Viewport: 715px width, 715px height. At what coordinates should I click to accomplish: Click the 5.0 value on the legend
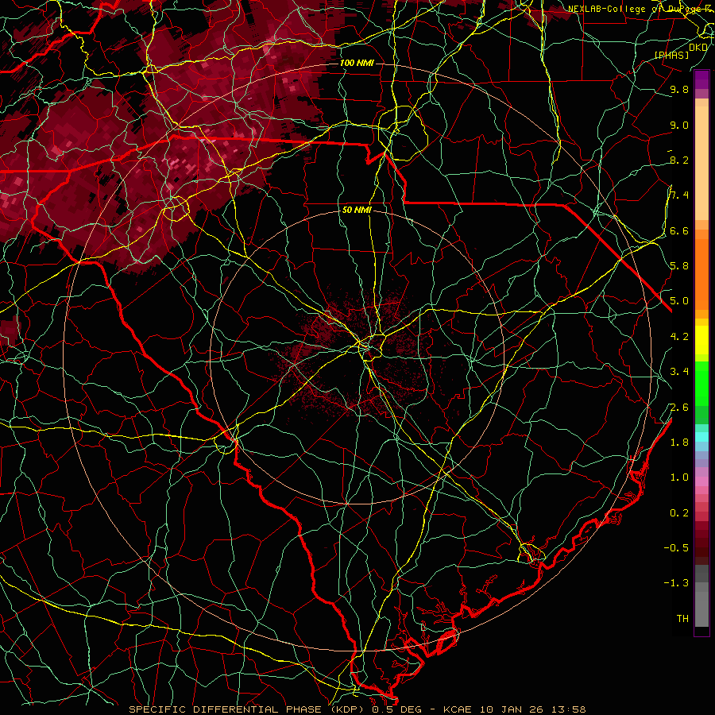point(679,301)
